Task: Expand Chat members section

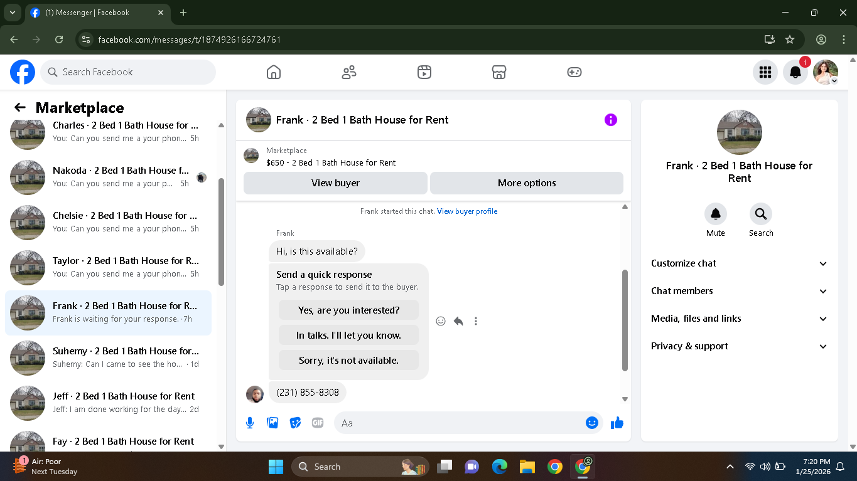Action: click(740, 291)
